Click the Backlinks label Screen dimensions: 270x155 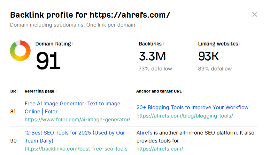tap(150, 44)
